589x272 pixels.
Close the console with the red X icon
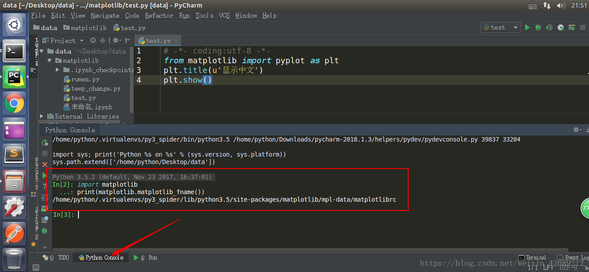click(x=45, y=165)
